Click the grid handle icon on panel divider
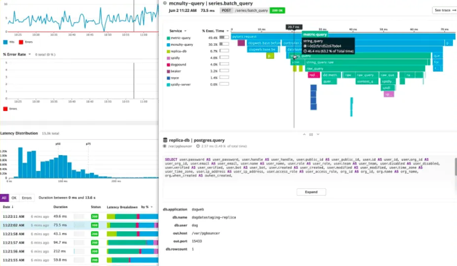This screenshot has height=266, width=457. pyautogui.click(x=311, y=134)
